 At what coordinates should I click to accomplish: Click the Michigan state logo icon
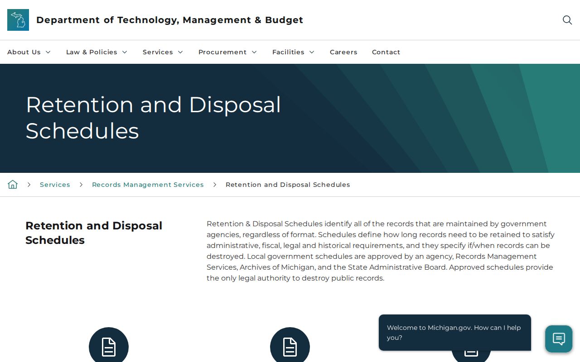pos(18,20)
